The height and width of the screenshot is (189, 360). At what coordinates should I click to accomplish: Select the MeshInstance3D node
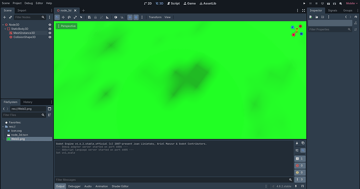click(x=24, y=33)
